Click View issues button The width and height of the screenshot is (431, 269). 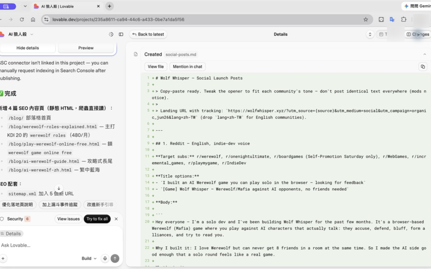click(69, 219)
